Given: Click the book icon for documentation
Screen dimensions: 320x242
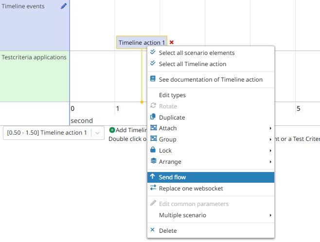Looking at the screenshot, I should (153, 79).
